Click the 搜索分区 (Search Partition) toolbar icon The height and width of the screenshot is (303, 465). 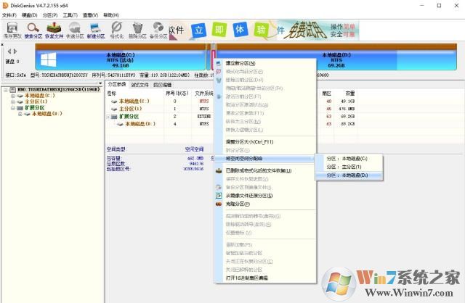pos(33,29)
